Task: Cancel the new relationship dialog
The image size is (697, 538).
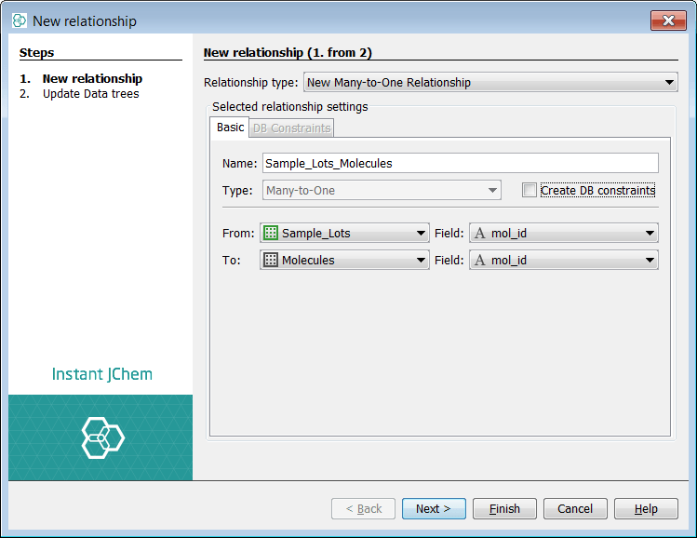Action: coord(574,509)
